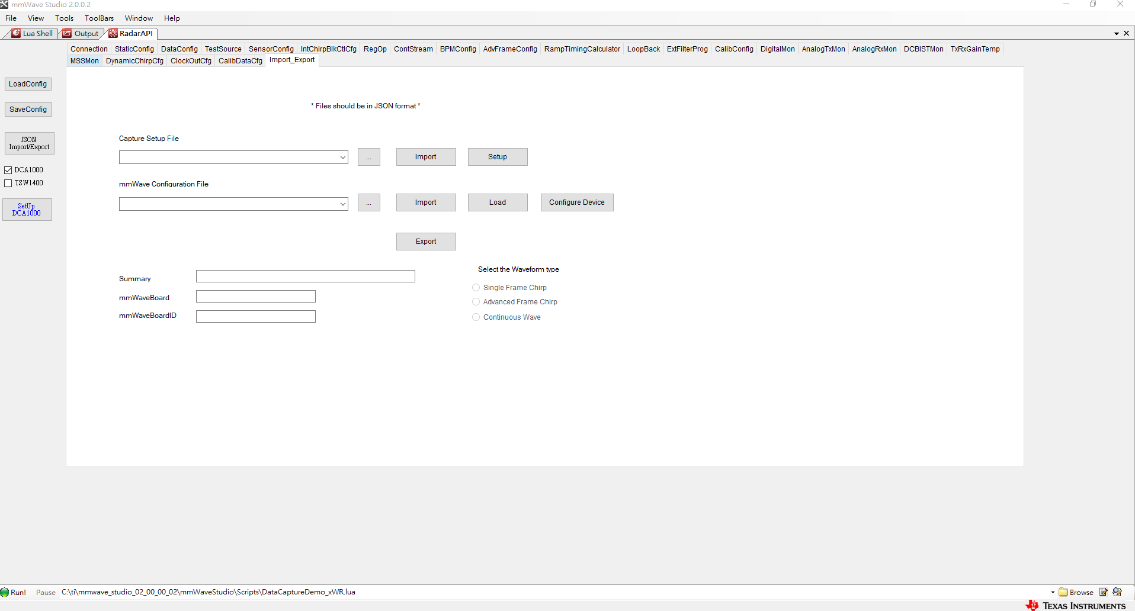This screenshot has height=611, width=1135.
Task: Open the Tools menu
Action: click(65, 18)
